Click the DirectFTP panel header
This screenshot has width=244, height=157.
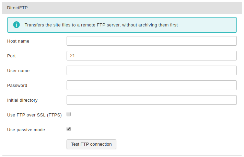pos(122,8)
